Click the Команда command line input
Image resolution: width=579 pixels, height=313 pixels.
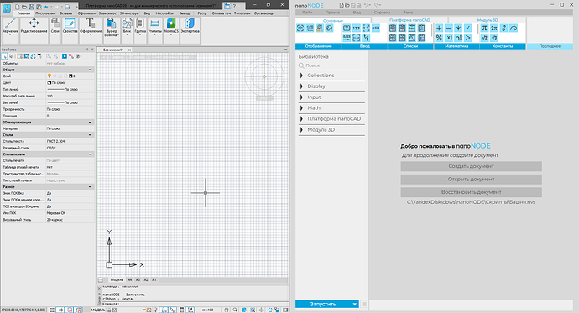[x=195, y=304]
